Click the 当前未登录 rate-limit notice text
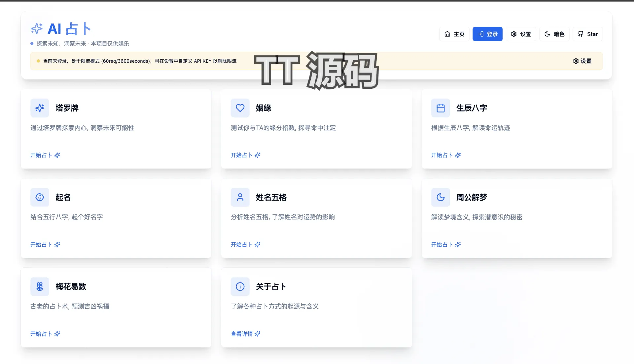The width and height of the screenshot is (634, 364). [140, 61]
